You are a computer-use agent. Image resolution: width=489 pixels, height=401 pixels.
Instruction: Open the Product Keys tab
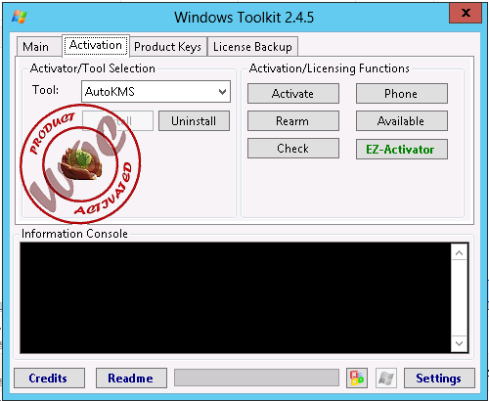point(167,47)
